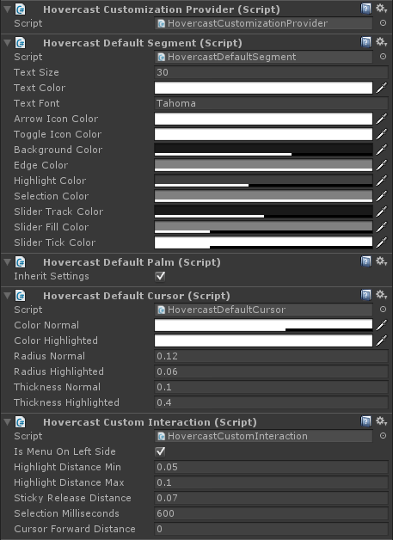Collapse Hovercast Default Palm component
The image size is (393, 540).
[x=7, y=262]
